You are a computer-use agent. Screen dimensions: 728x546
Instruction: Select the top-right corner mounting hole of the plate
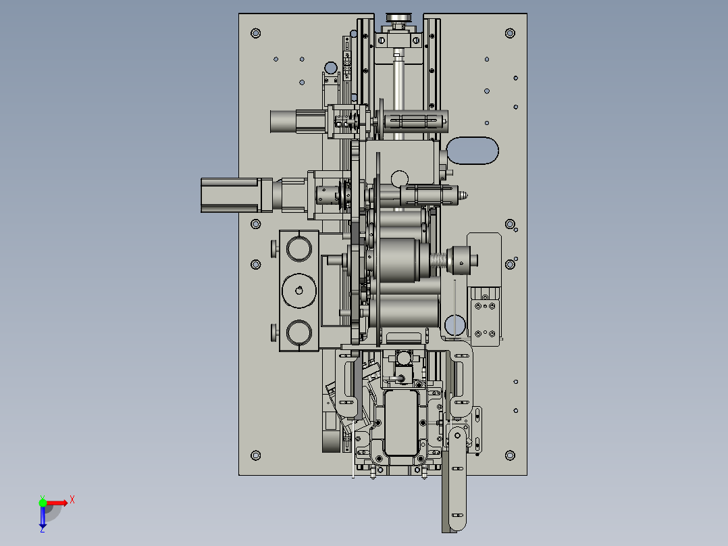(510, 33)
